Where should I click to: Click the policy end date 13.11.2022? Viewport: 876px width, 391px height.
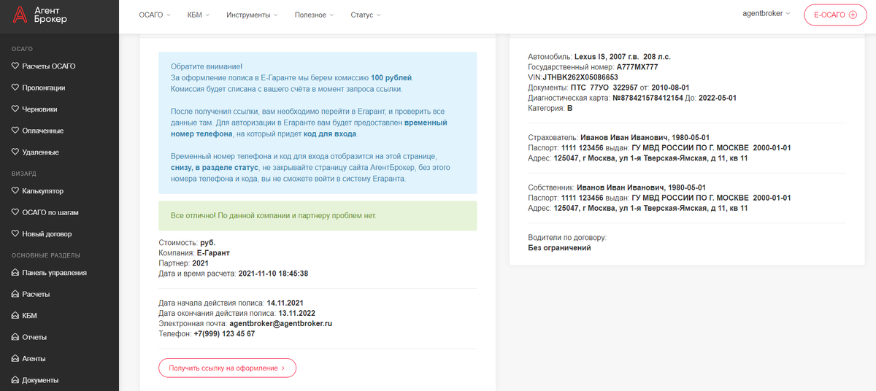click(296, 313)
